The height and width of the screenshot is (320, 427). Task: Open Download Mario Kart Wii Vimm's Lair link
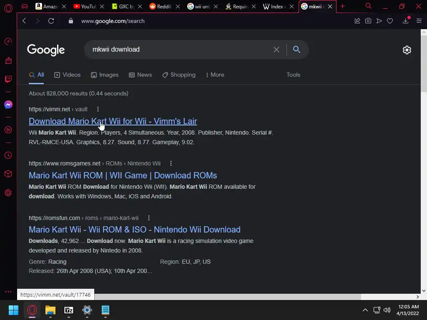(x=113, y=121)
